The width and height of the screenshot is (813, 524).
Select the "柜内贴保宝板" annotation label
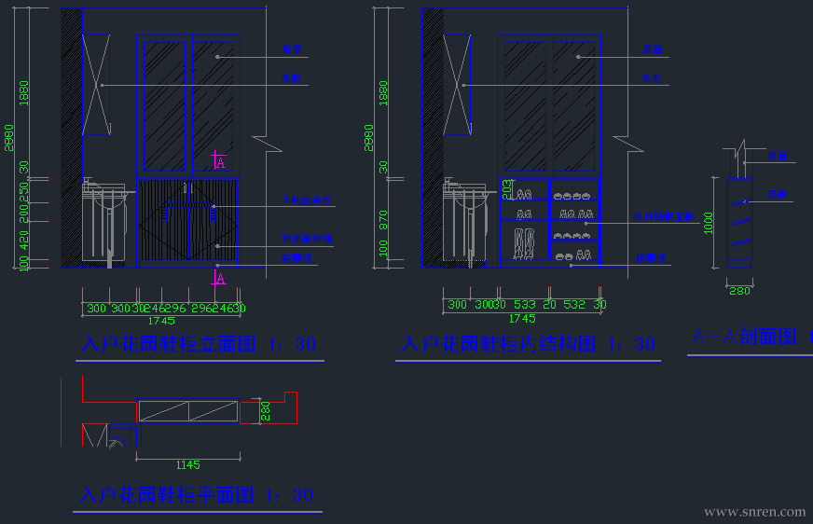click(663, 216)
